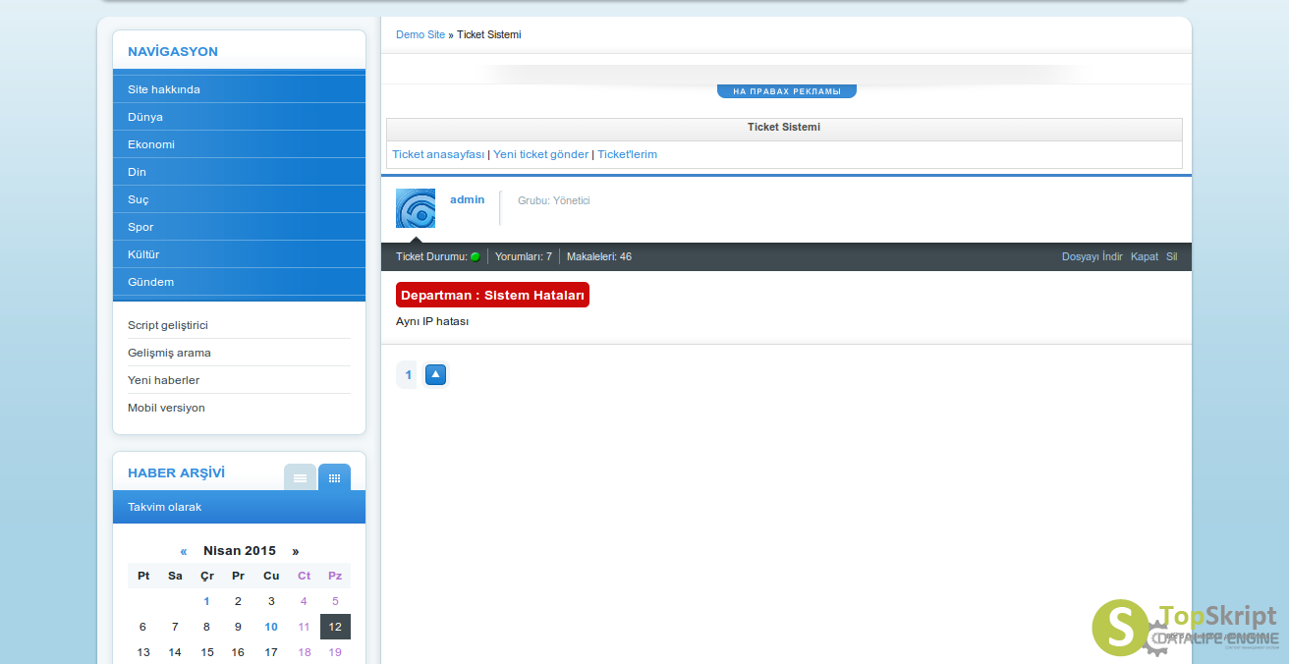Open Yeni haberler link
Viewport: 1289px width, 664px height.
(x=164, y=380)
